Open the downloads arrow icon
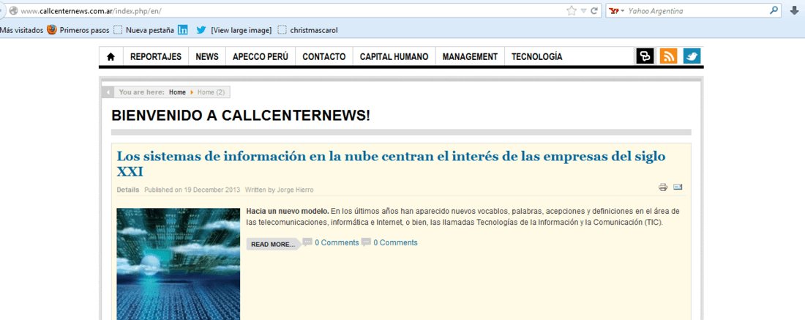Viewport: 805px width, 320px height. pos(794,11)
